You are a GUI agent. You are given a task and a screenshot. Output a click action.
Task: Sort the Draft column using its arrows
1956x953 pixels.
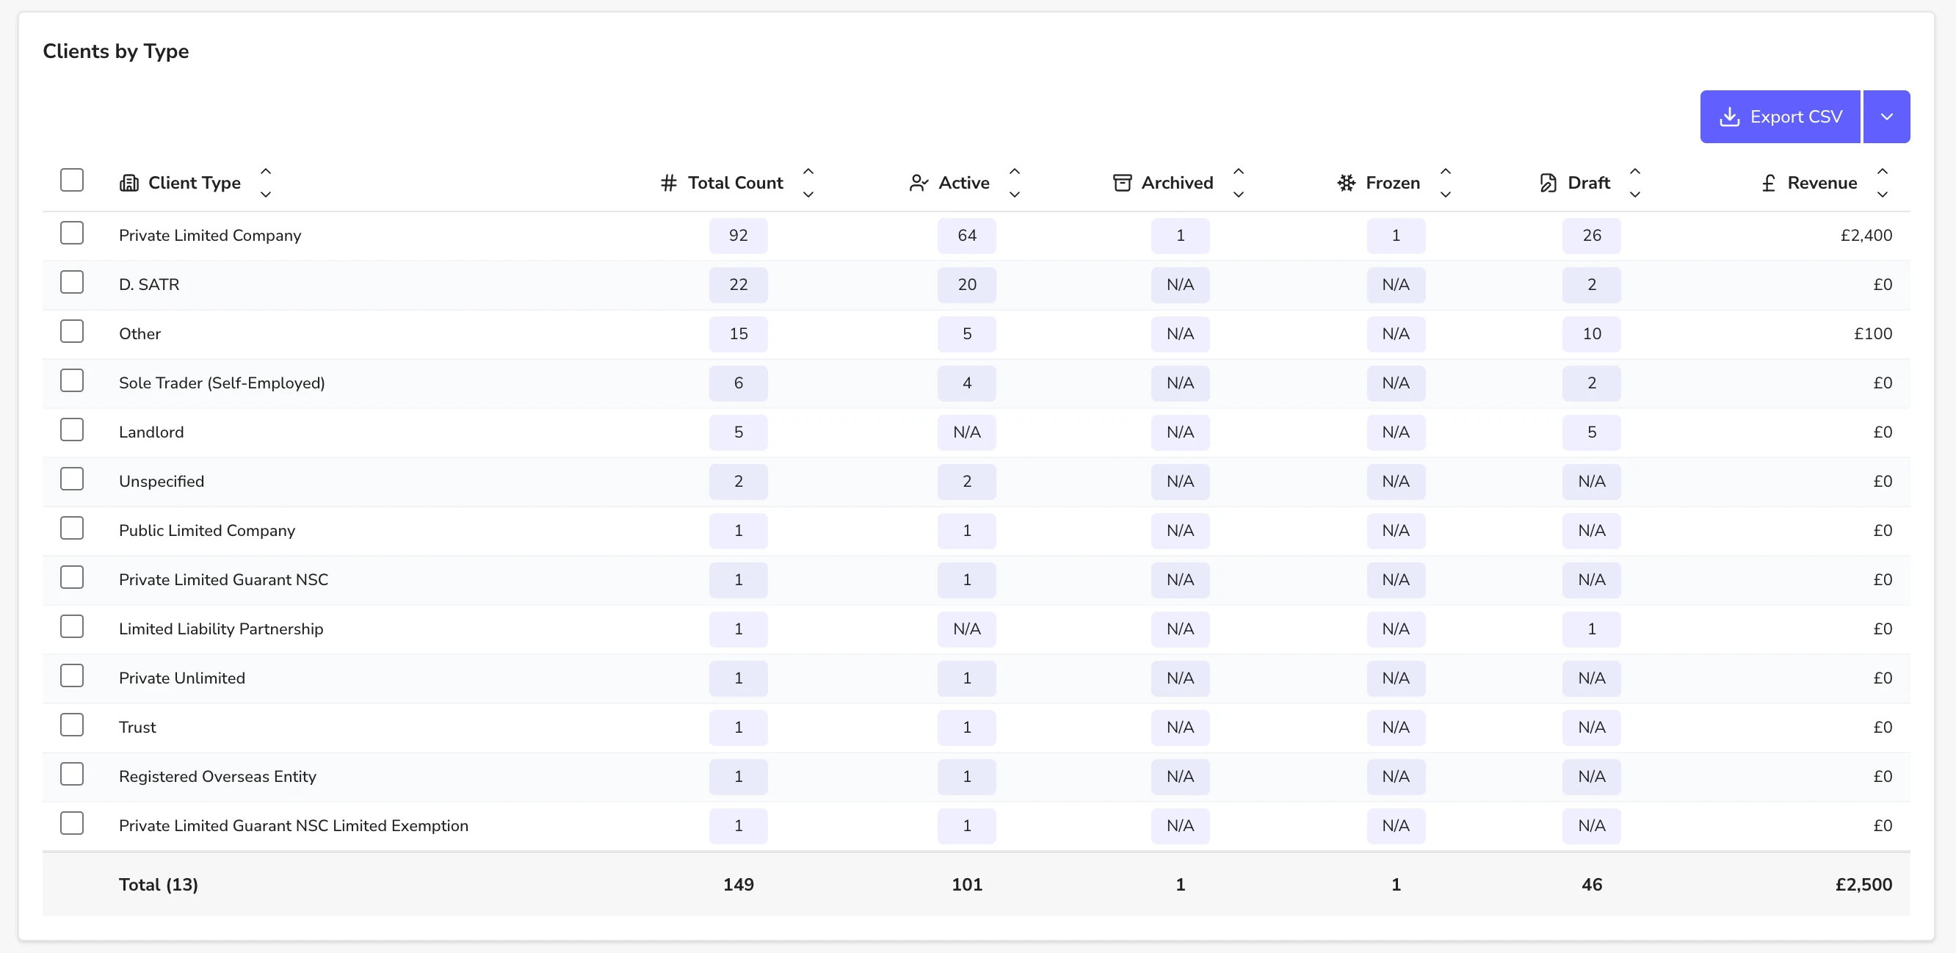1636,183
